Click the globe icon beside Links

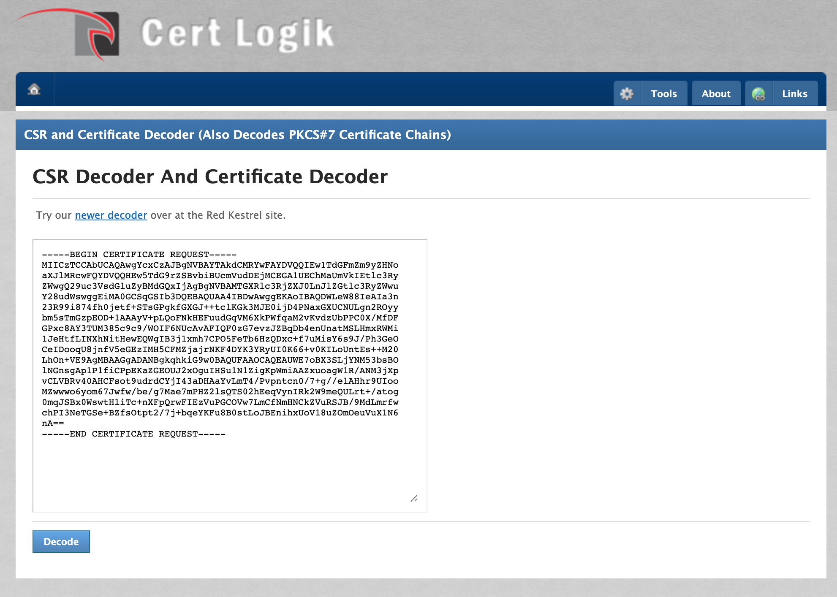[x=758, y=94]
